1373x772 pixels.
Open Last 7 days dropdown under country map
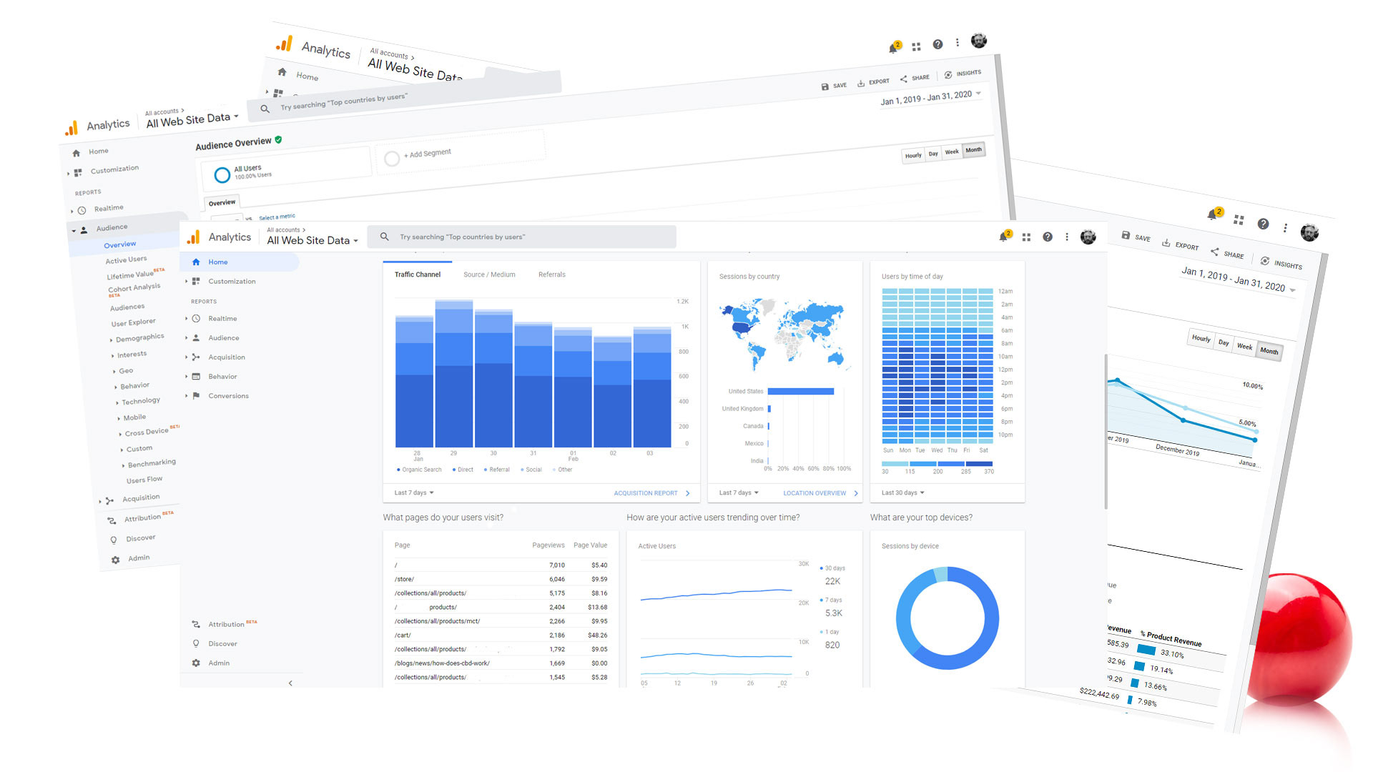coord(739,493)
